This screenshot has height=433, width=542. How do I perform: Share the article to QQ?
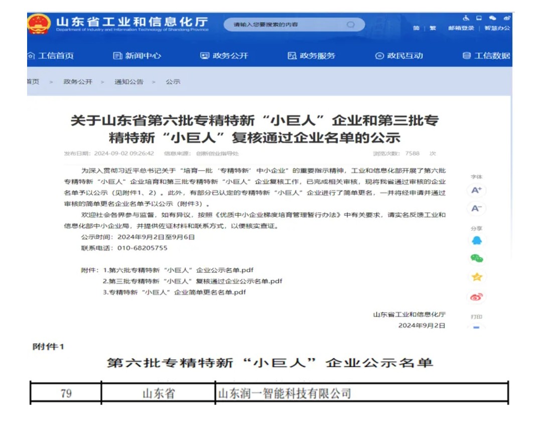[x=477, y=241]
